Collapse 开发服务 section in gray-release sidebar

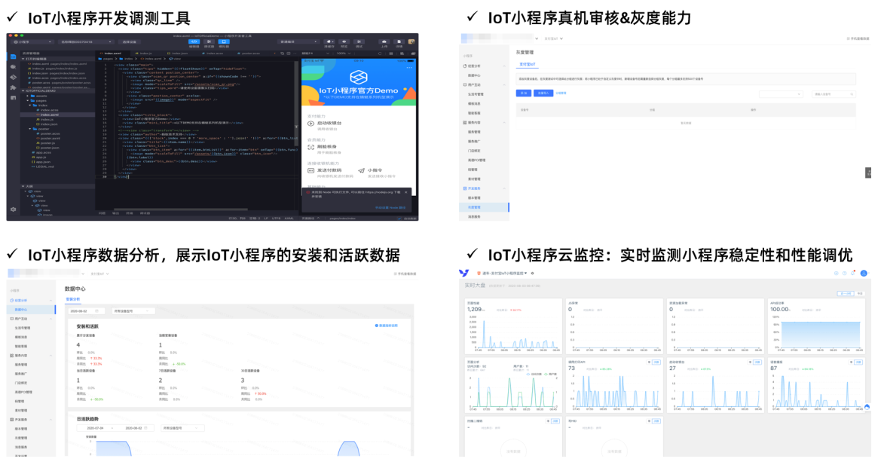point(504,188)
